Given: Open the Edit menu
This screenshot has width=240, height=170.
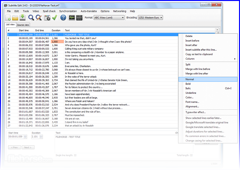Looking at the screenshot, I should click(x=17, y=11).
